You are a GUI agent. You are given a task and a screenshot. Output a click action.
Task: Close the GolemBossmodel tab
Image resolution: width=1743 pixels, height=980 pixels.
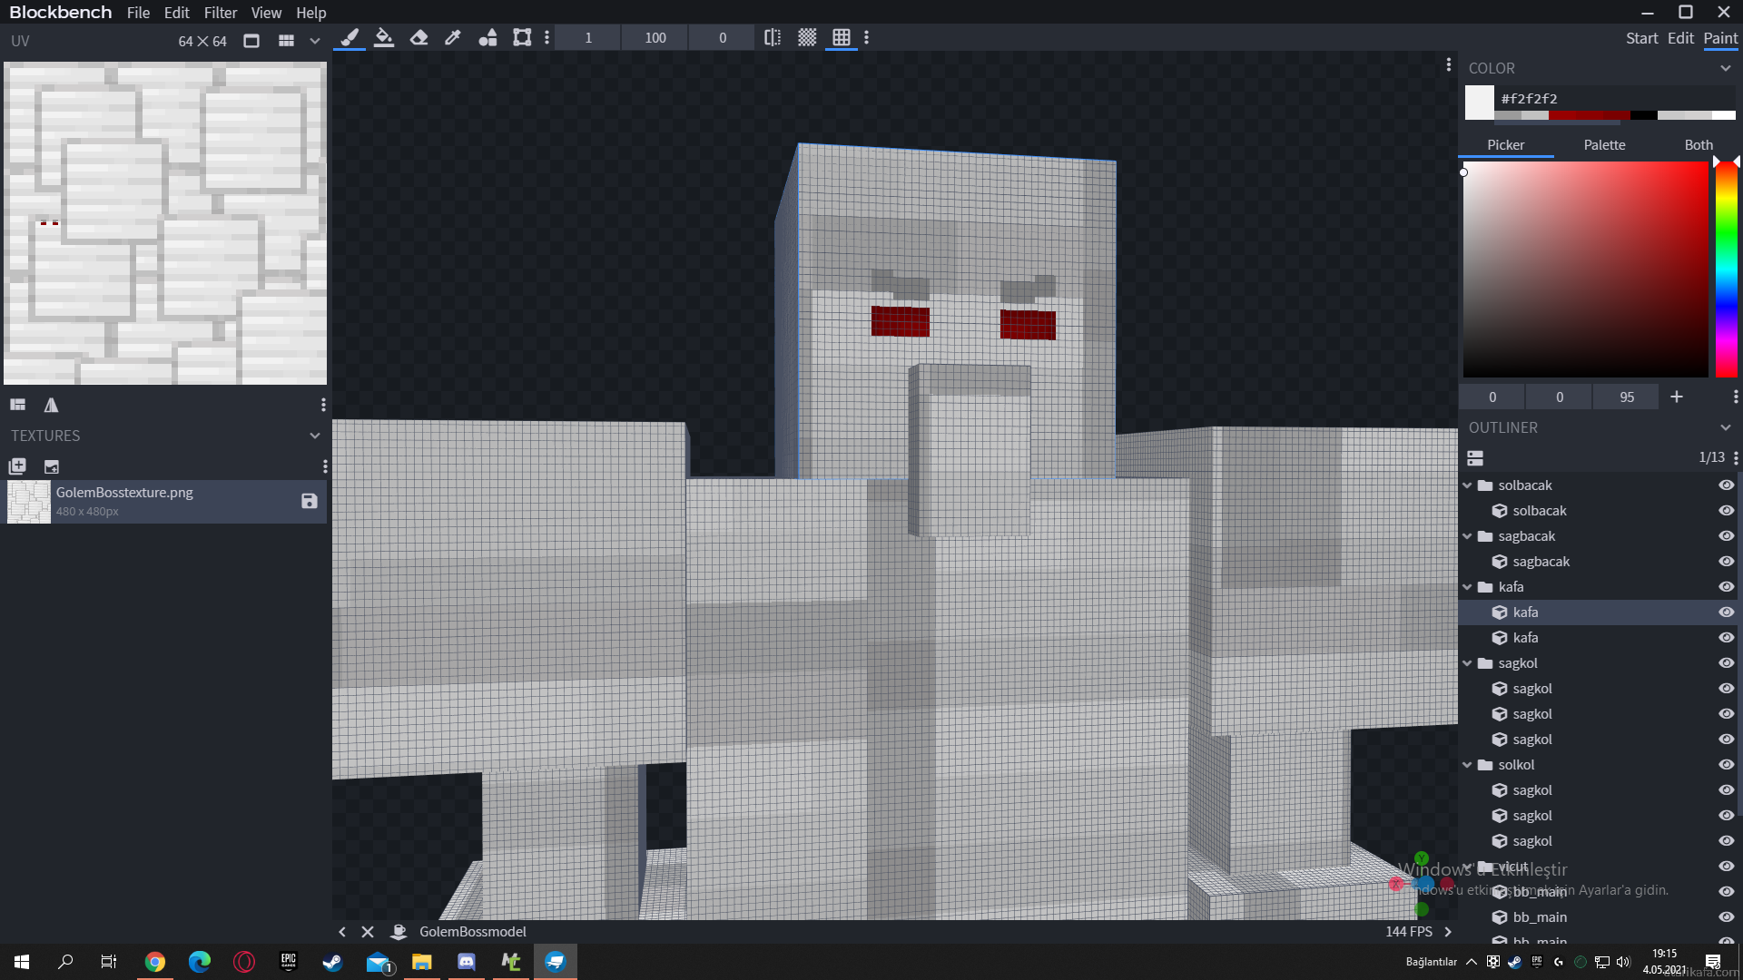tap(368, 932)
